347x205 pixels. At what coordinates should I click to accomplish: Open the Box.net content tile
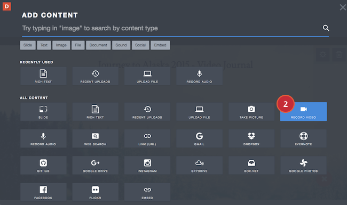(251, 165)
